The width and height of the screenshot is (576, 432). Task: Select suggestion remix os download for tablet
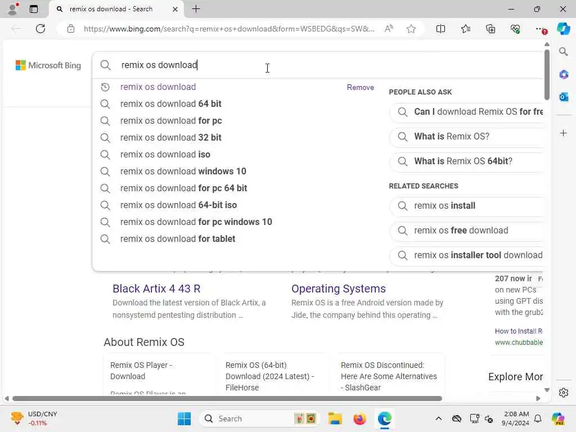tap(178, 239)
